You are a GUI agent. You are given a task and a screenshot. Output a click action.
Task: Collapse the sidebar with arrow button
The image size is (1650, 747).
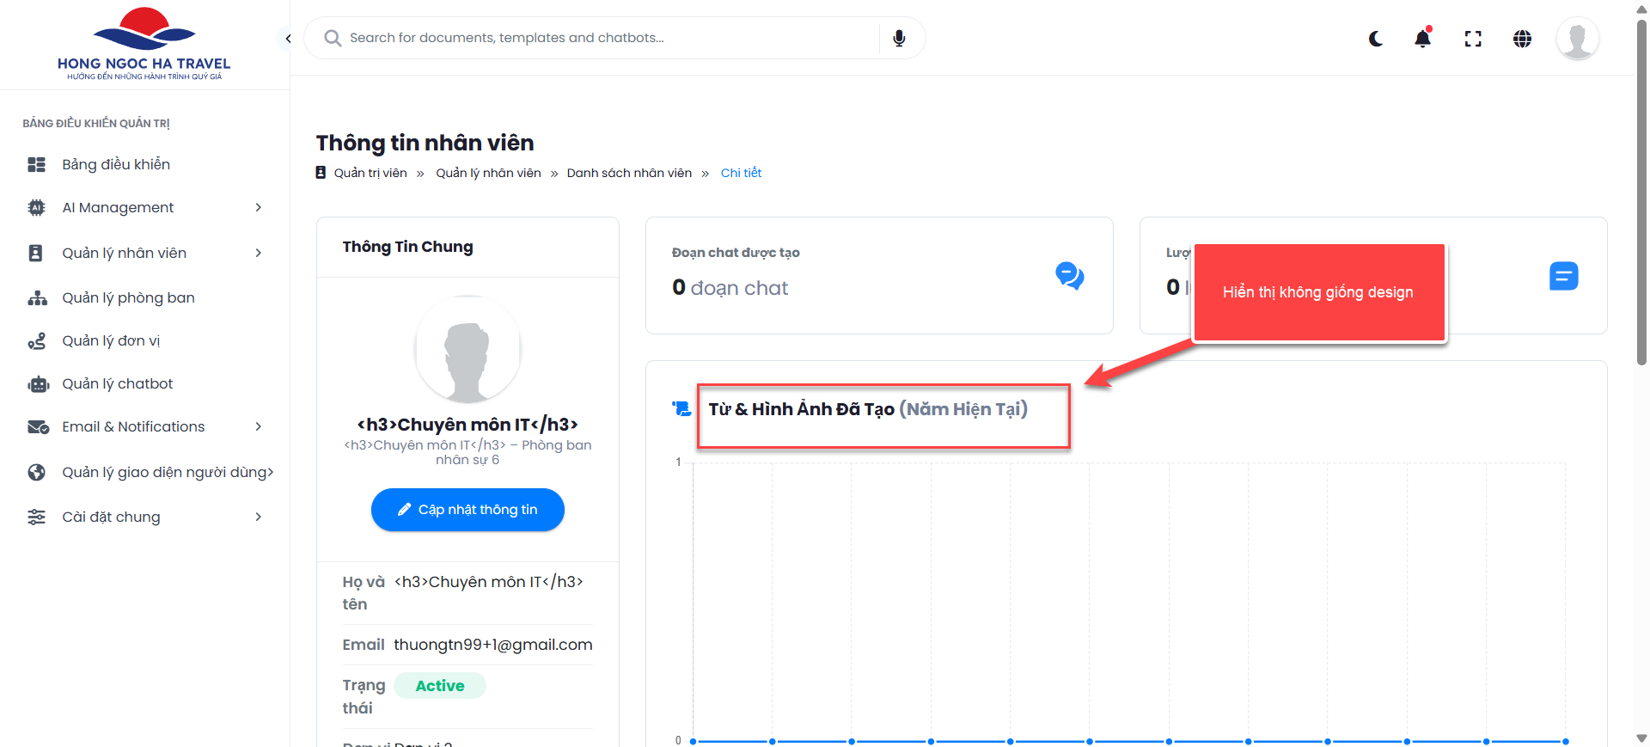288,39
